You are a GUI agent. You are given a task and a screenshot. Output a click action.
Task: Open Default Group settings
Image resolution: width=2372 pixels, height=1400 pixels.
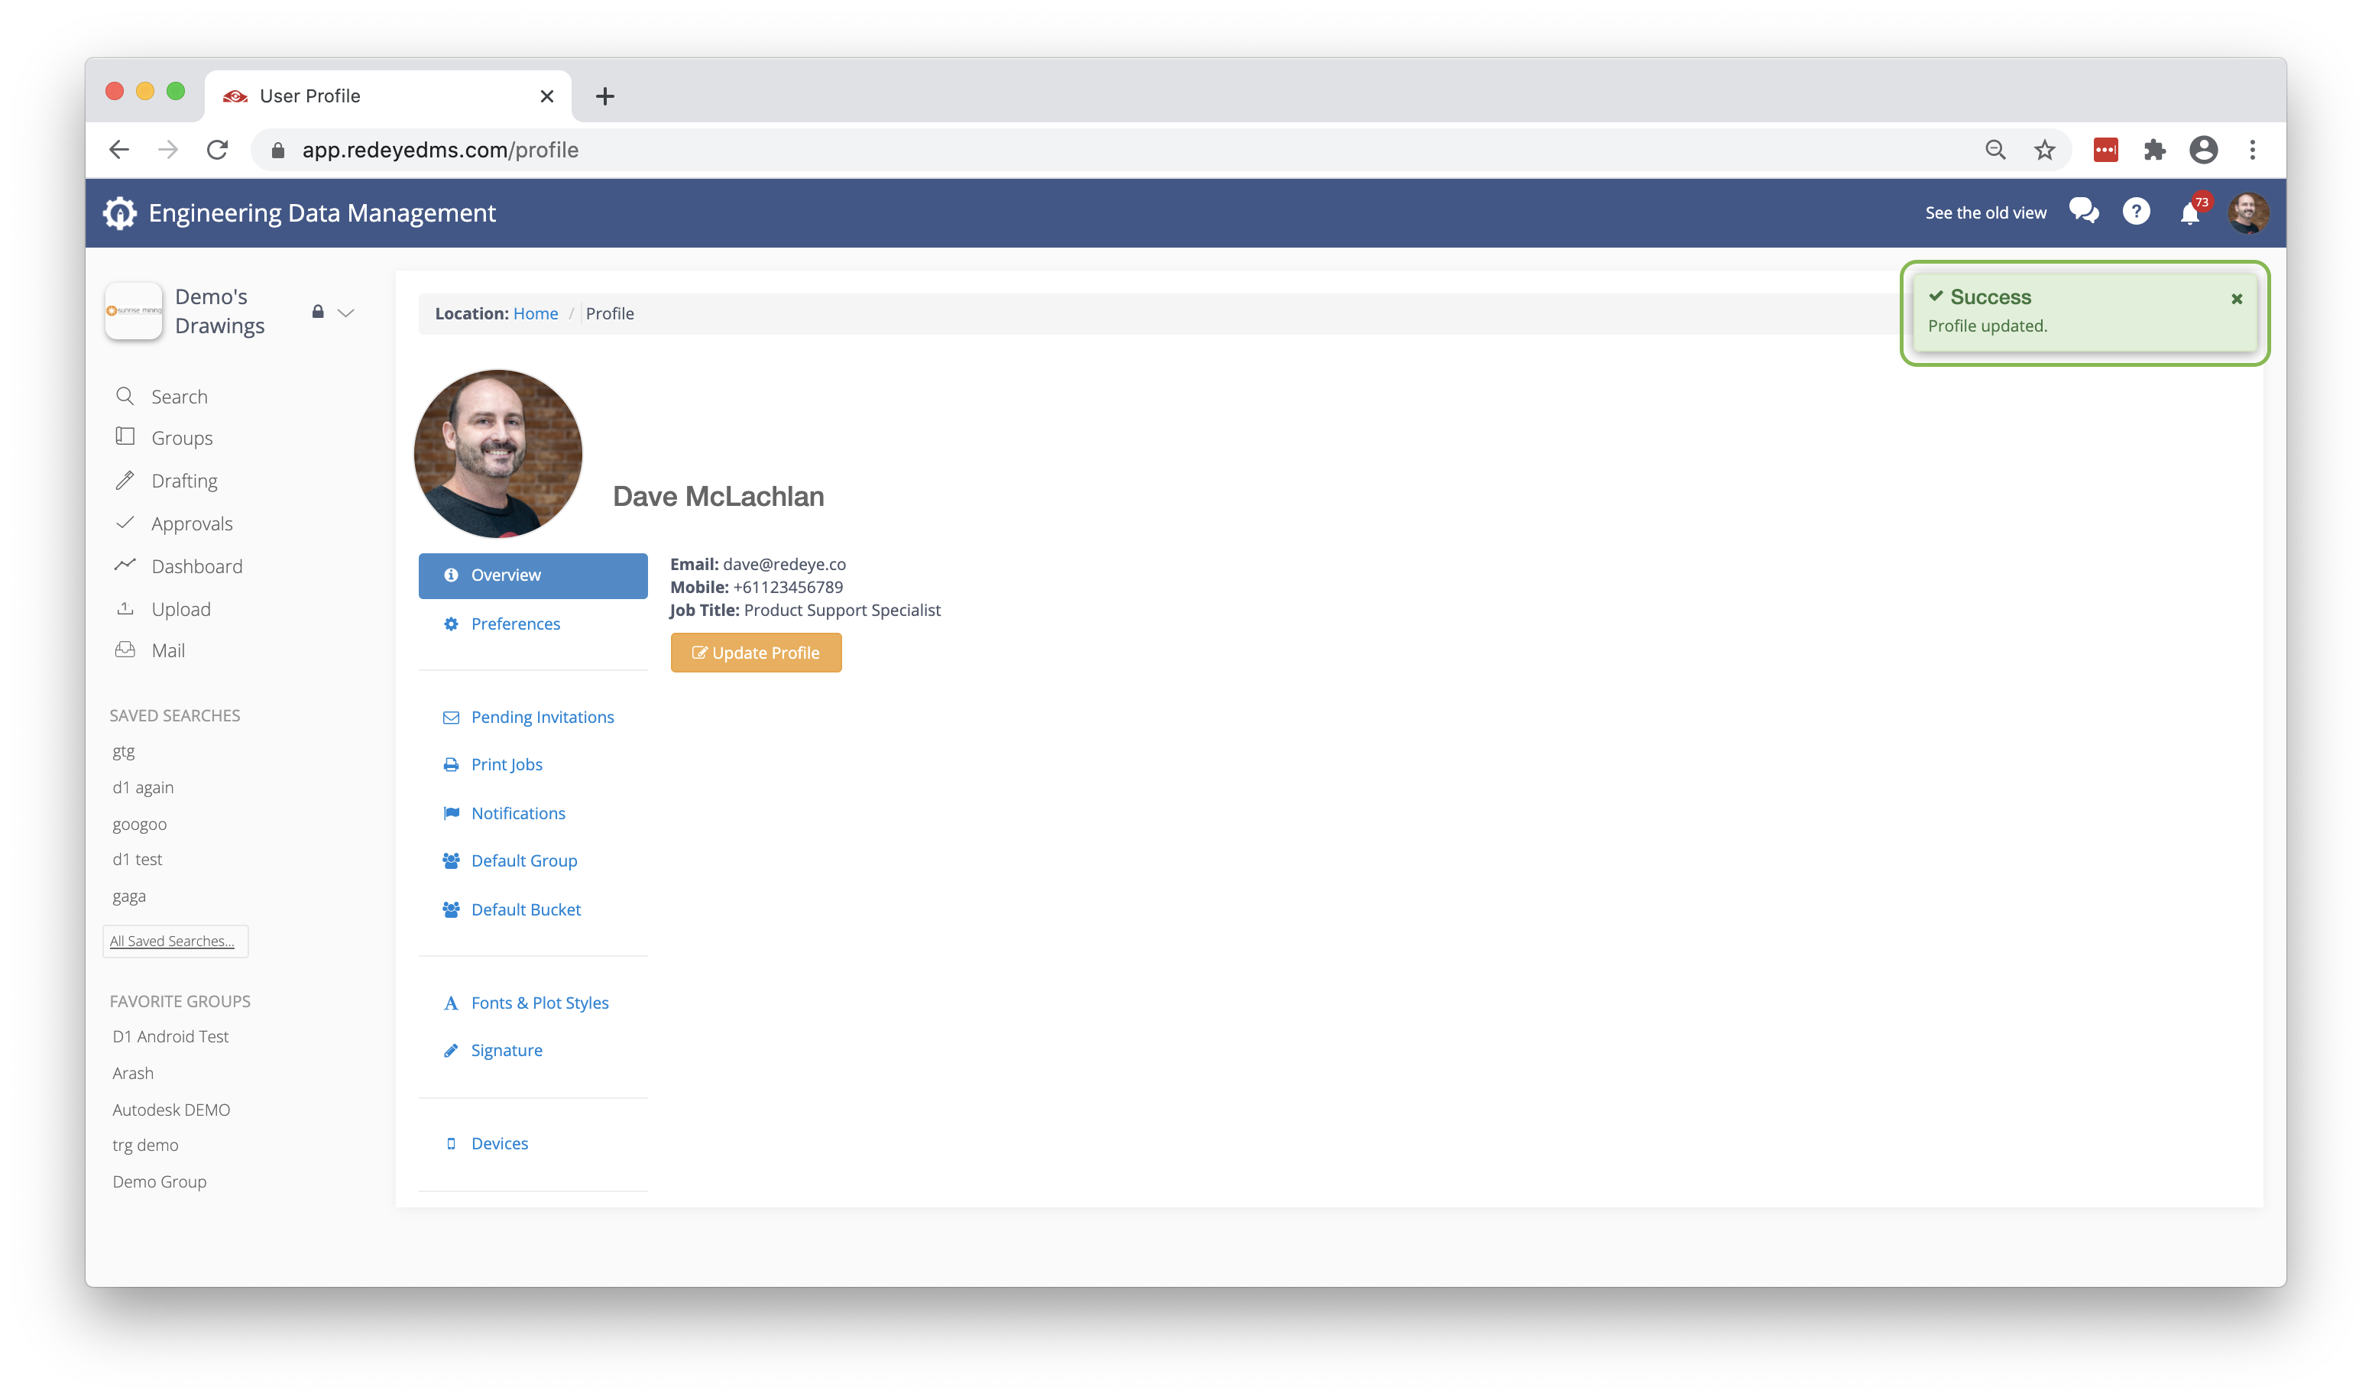click(x=523, y=860)
